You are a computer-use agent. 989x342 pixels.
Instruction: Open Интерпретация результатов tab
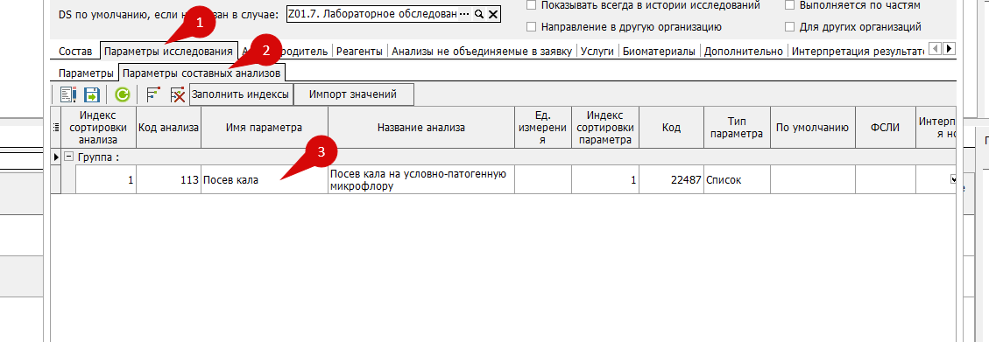tap(858, 52)
